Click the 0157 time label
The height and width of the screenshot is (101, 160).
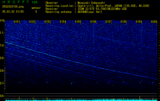[109, 22]
